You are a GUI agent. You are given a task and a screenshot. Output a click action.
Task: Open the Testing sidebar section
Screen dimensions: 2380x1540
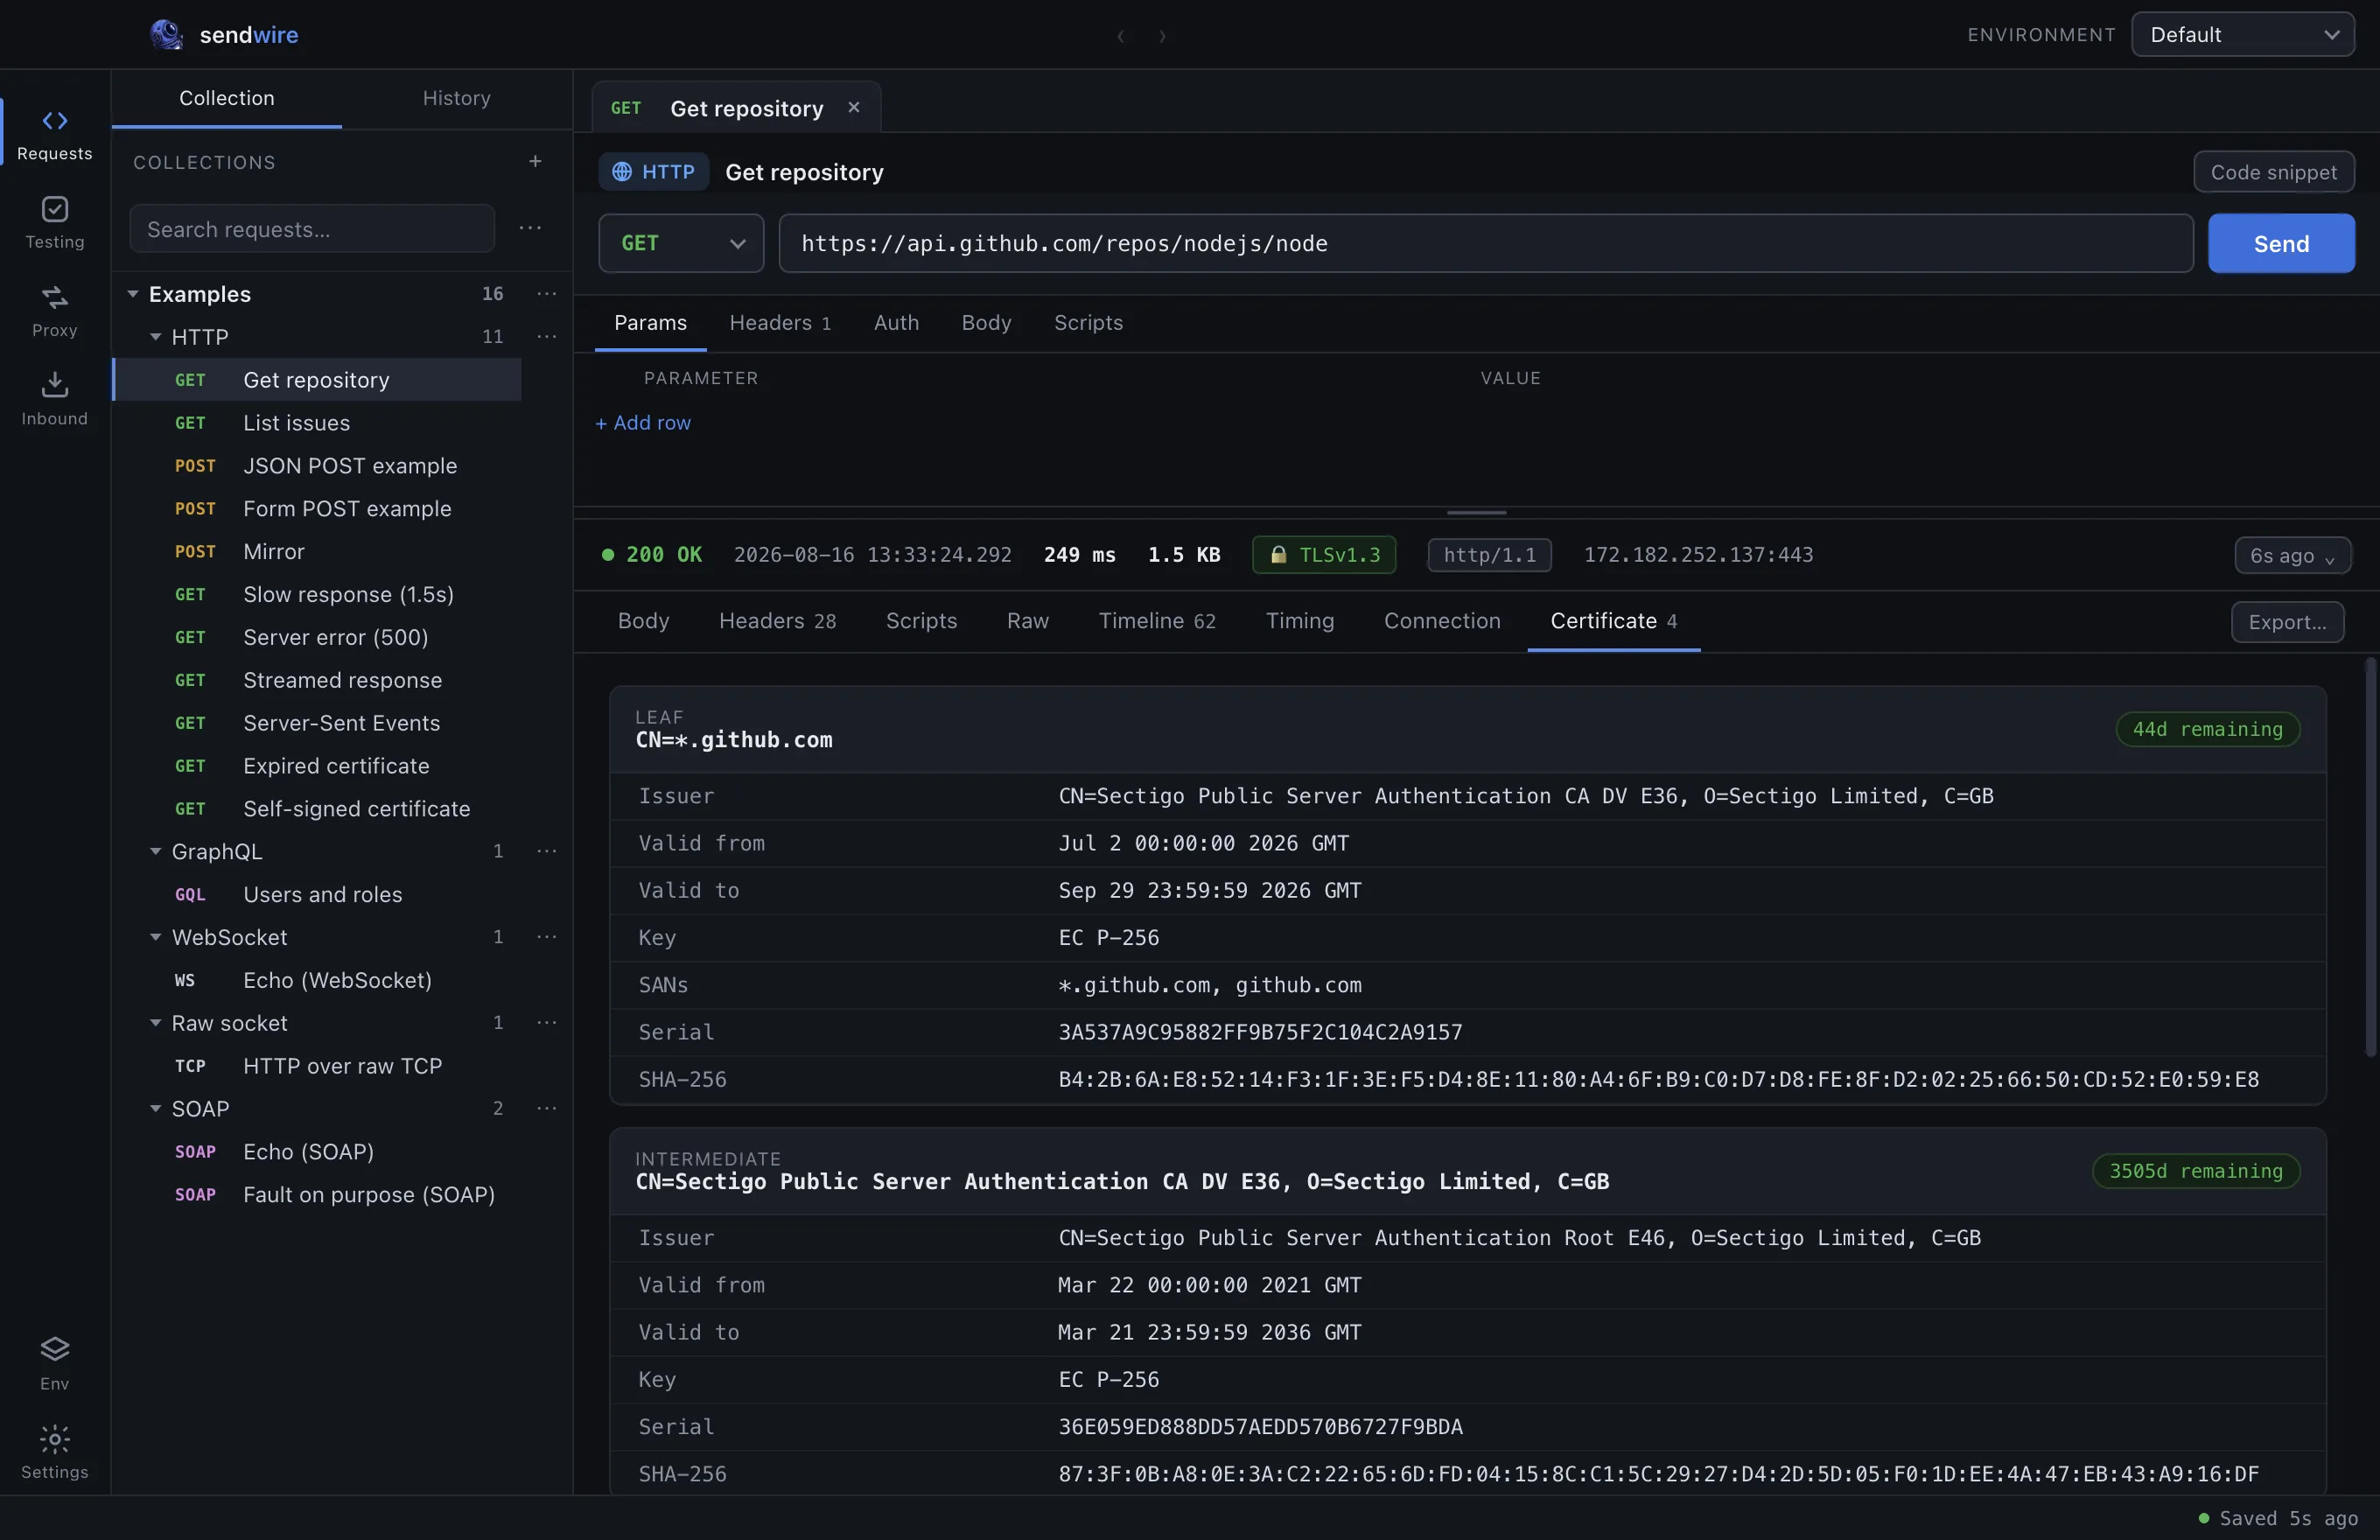coord(54,222)
